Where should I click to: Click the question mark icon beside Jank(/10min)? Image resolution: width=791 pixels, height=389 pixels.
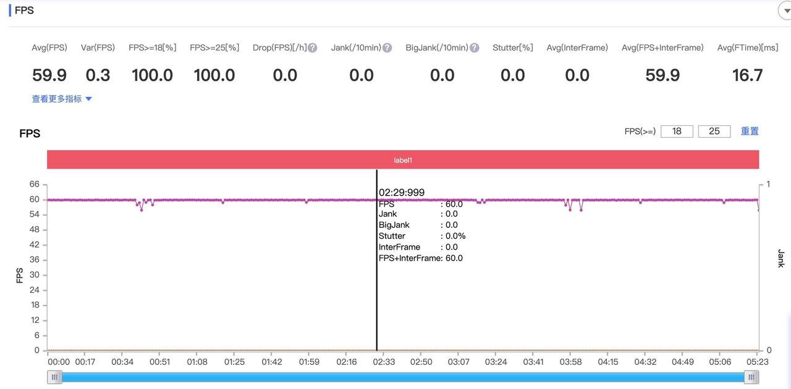pos(387,48)
